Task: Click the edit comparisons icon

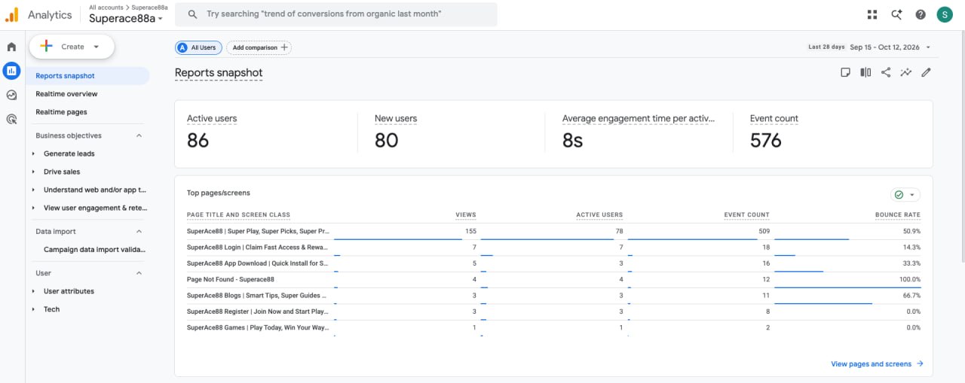Action: [865, 72]
